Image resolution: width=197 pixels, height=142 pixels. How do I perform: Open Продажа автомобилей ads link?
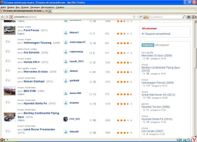(157, 34)
